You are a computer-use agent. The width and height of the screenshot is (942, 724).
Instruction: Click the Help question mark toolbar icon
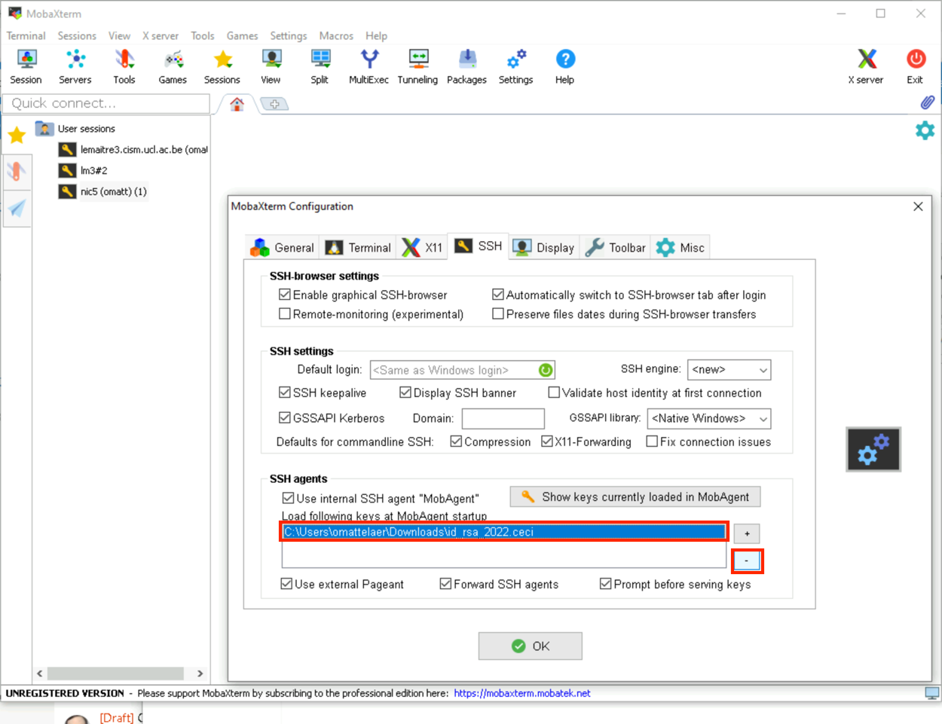coord(565,66)
